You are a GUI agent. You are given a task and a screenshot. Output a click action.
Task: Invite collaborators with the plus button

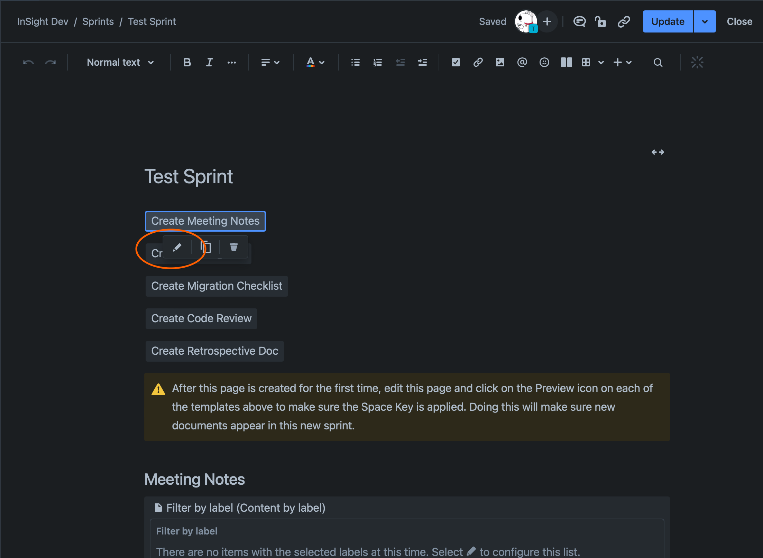click(547, 21)
